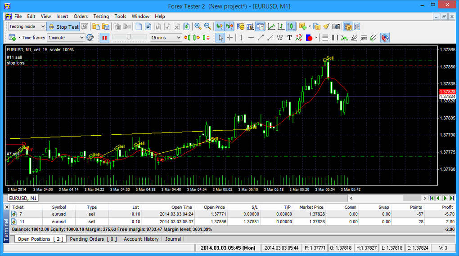Click the blank new order page icon
459x256 pixels.
[139, 26]
